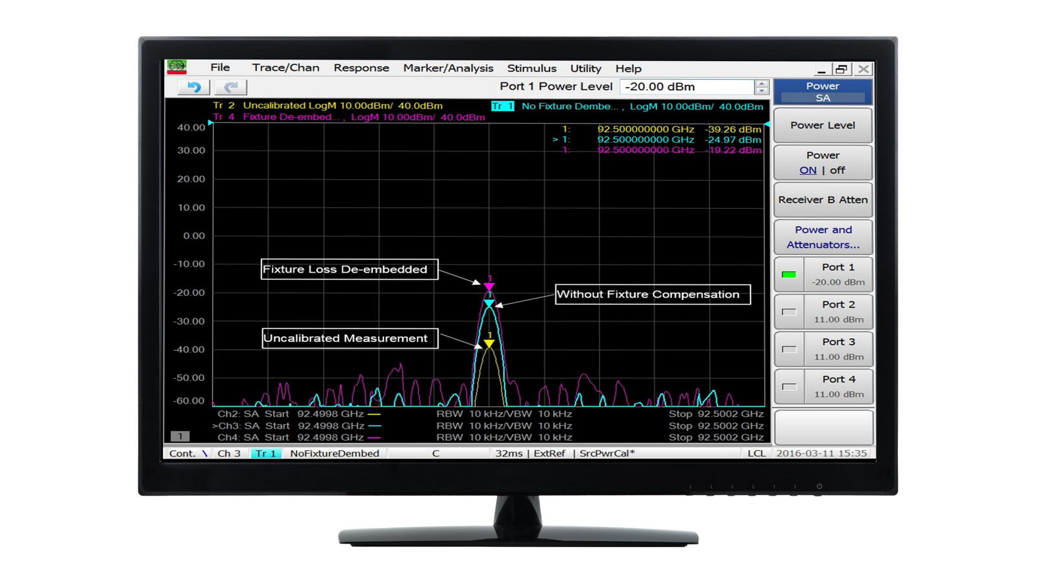The height and width of the screenshot is (584, 1038).
Task: Open the Marker/Analysis menu
Action: click(x=448, y=68)
